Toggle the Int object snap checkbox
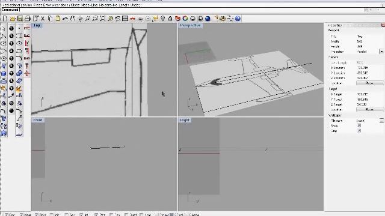 tap(81, 215)
